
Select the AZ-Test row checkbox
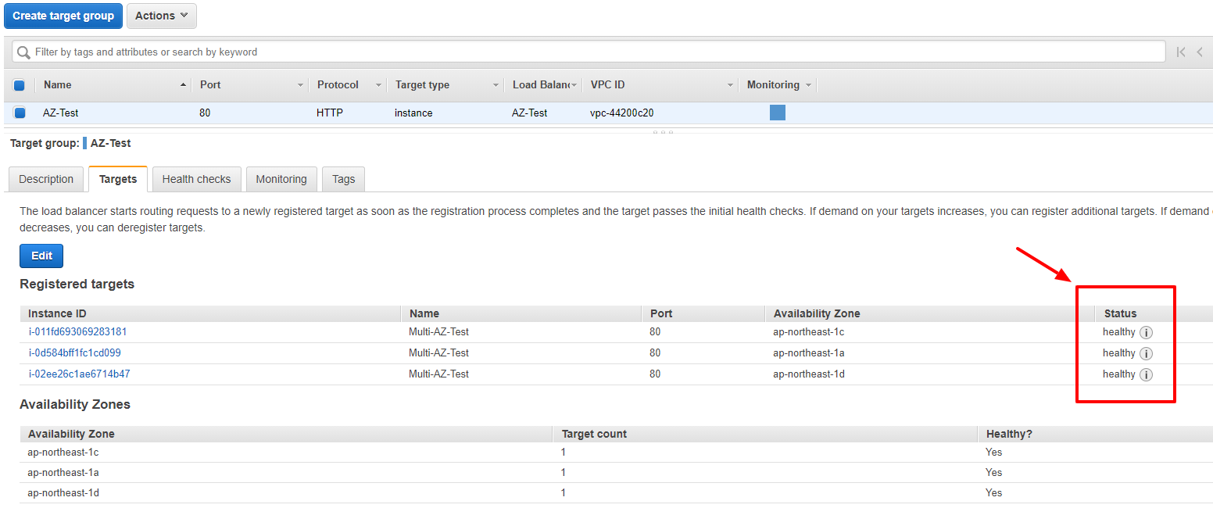20,113
